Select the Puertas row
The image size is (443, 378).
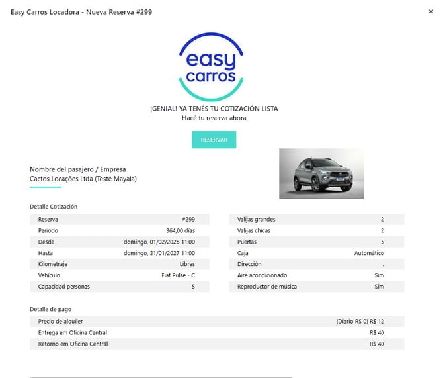pos(316,242)
